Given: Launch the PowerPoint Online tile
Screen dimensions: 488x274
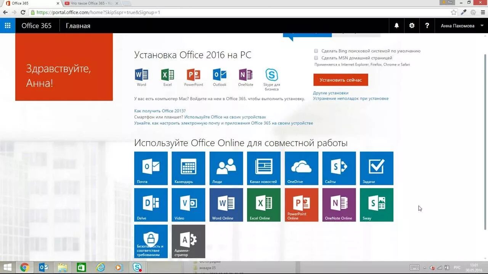Looking at the screenshot, I should [302, 205].
